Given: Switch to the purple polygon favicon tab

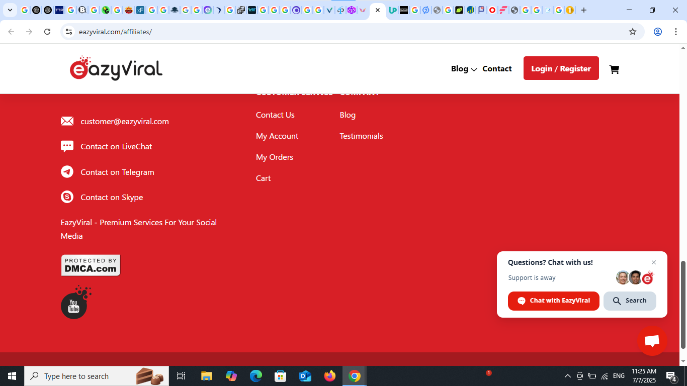Looking at the screenshot, I should pos(352,10).
